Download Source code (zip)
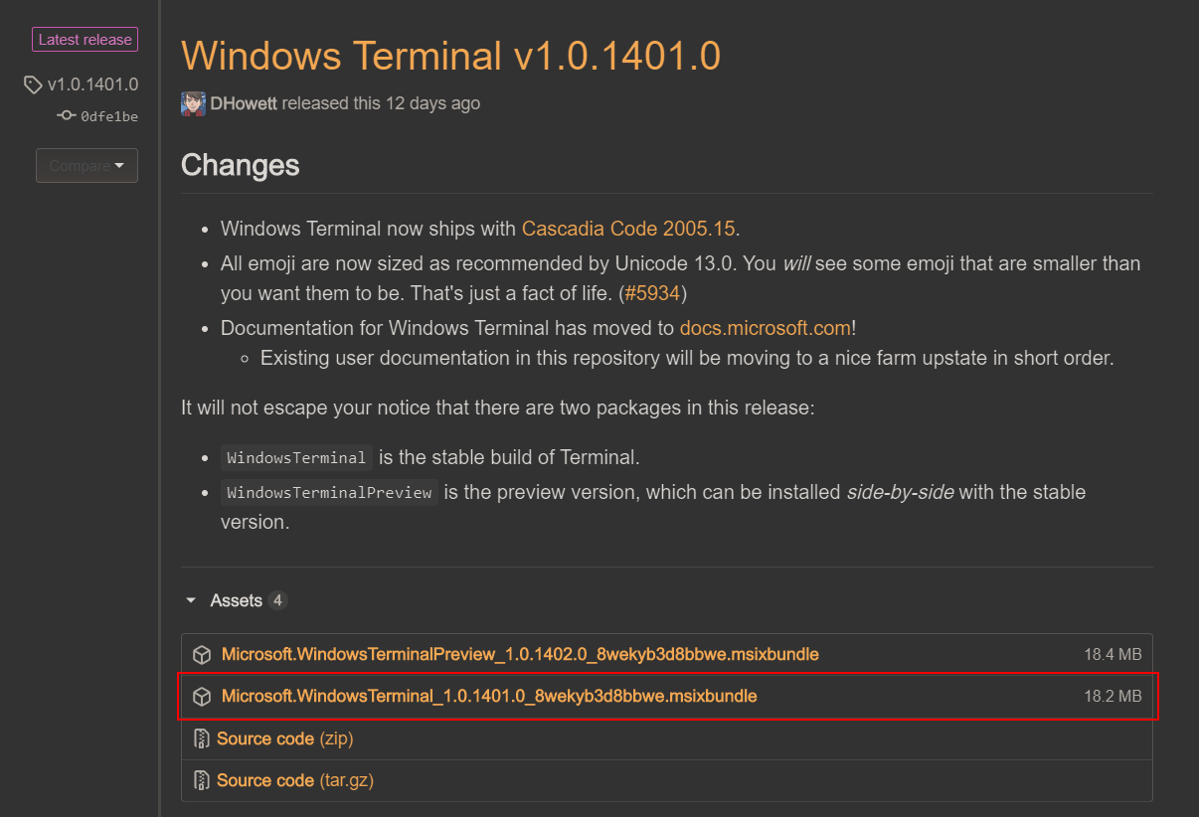Screen dimensions: 1199x817 coord(284,738)
